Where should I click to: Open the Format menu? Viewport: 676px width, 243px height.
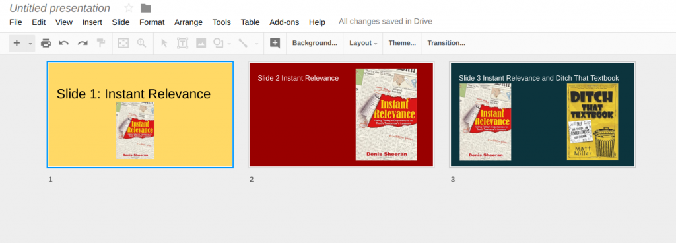click(152, 22)
